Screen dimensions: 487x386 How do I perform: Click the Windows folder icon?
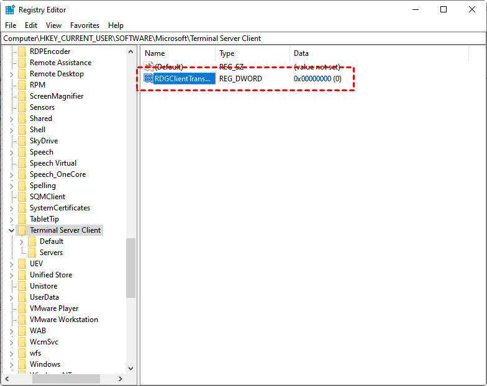[x=22, y=364]
